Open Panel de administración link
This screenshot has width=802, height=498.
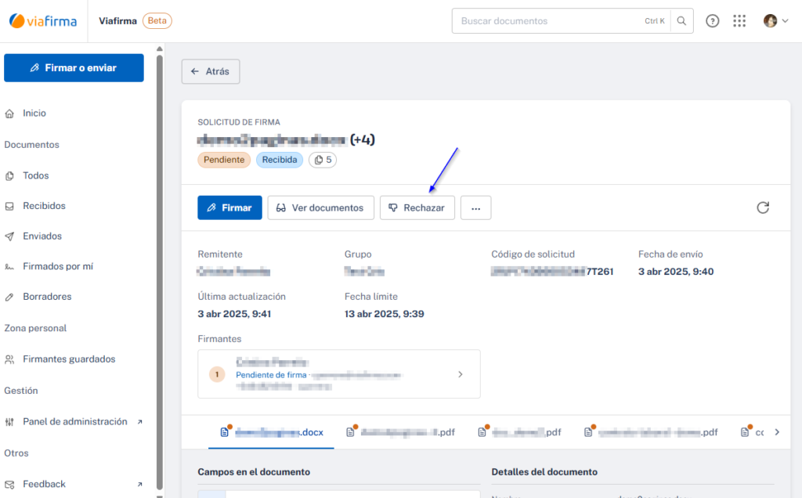click(x=74, y=422)
